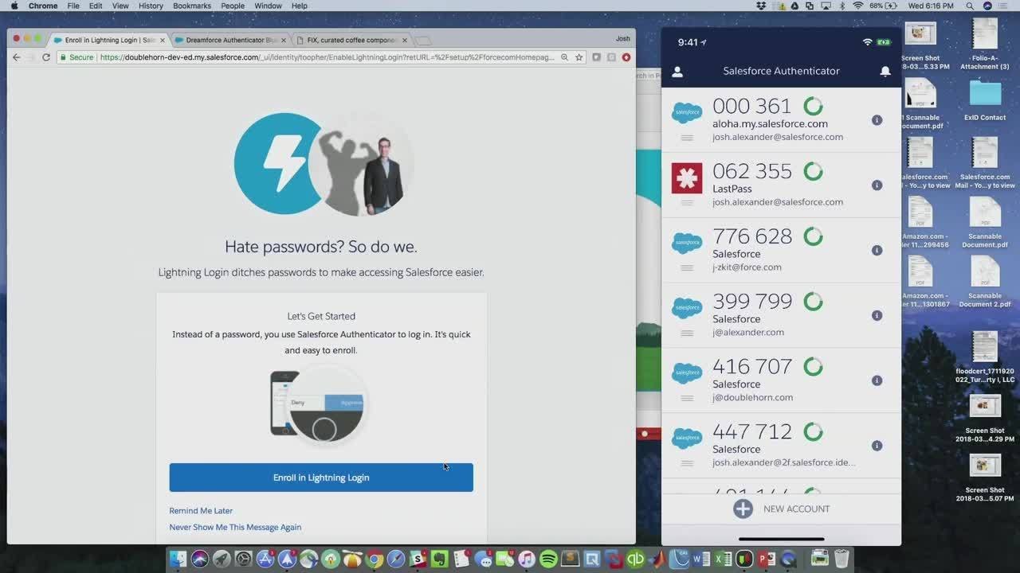Tap the 416 707 timer ring

pyautogui.click(x=813, y=366)
